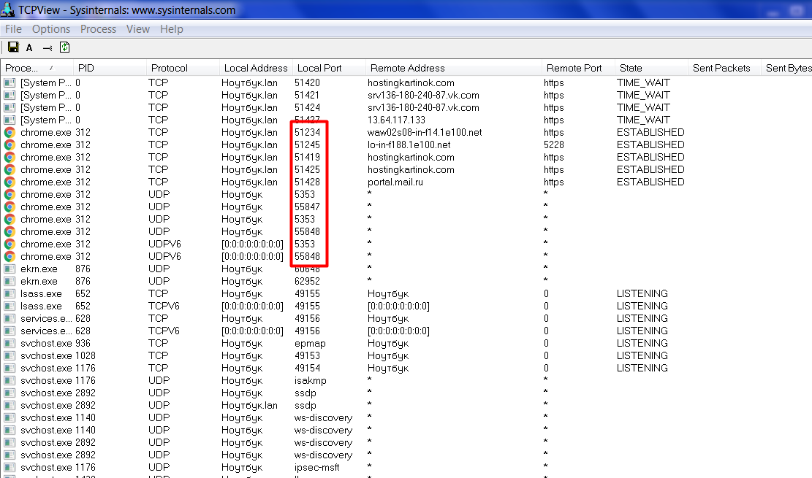Click the Chrome icon in the port 51419 row
Screen dimensions: 812x478
10,157
